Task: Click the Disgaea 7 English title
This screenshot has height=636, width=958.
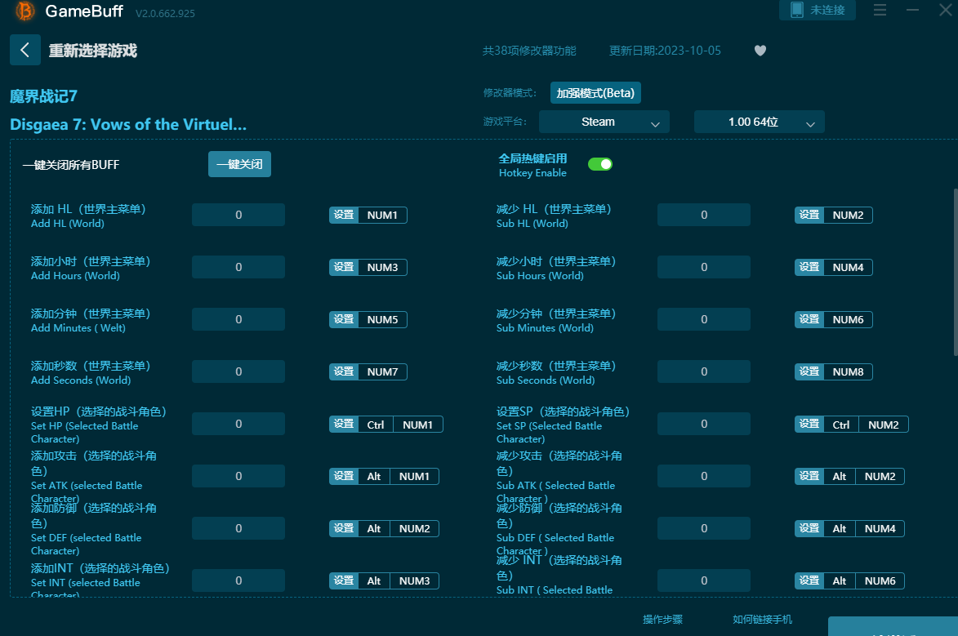Action: click(128, 125)
